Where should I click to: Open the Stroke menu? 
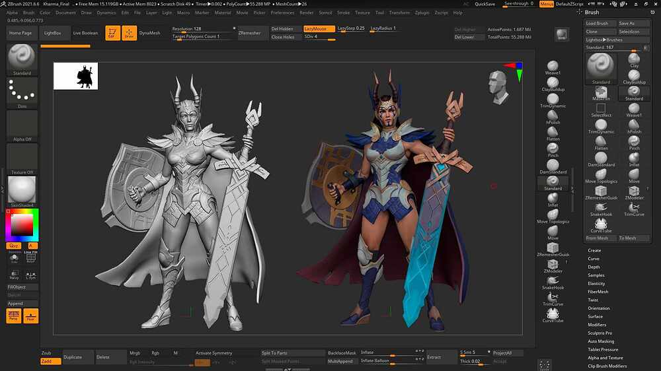[343, 13]
